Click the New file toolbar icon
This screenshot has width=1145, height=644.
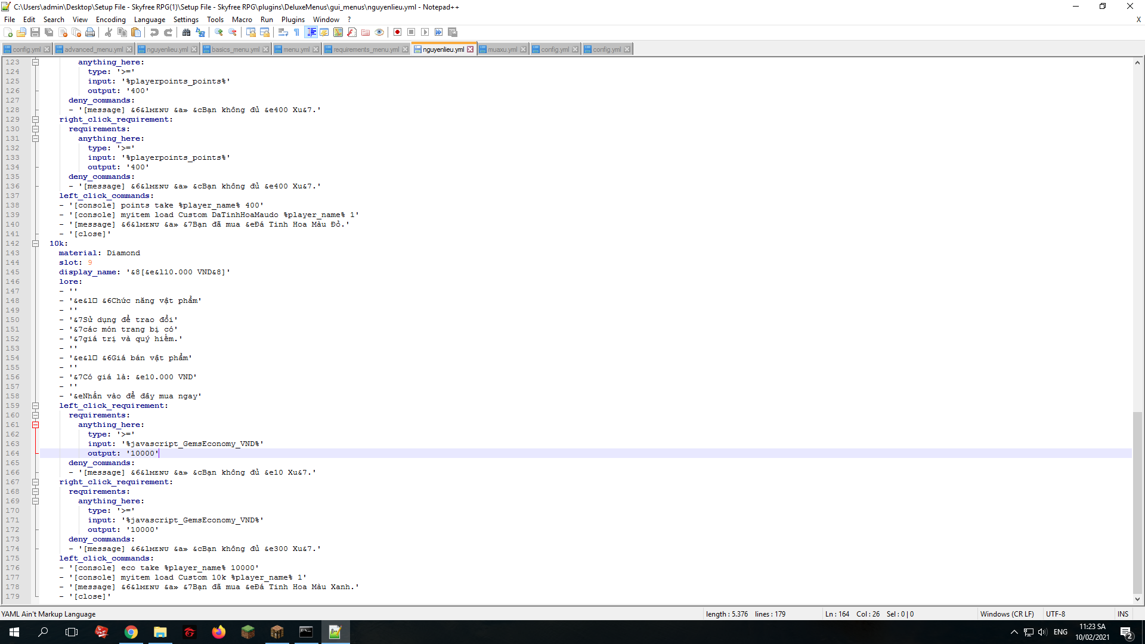coord(8,32)
